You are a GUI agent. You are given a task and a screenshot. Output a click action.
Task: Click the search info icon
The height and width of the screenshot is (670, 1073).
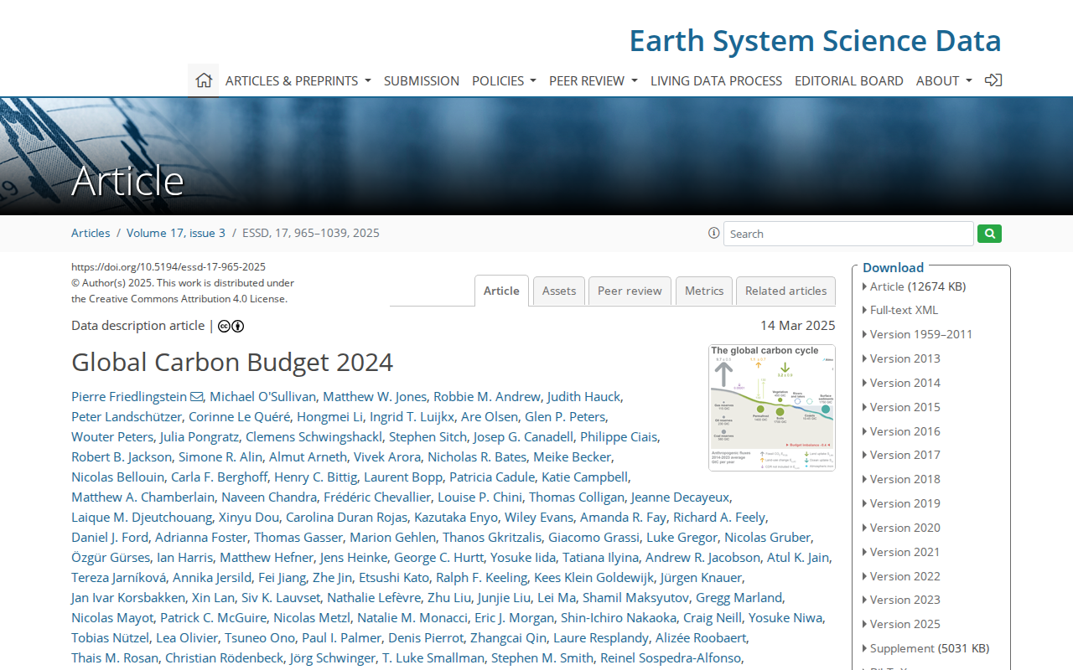pyautogui.click(x=713, y=233)
